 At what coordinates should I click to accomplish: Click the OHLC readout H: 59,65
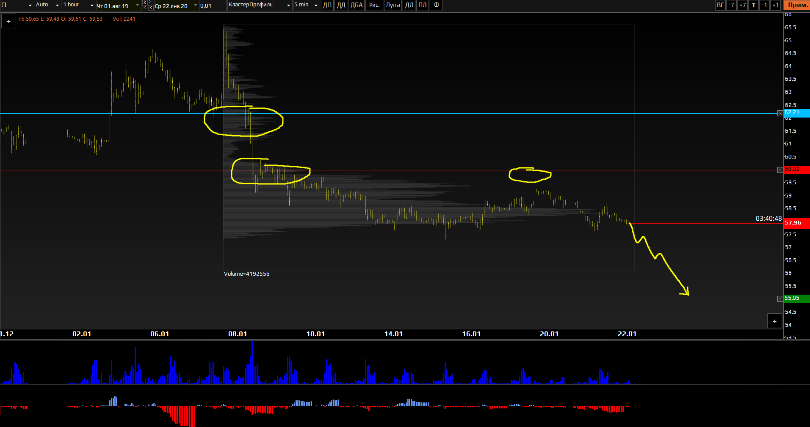tap(61, 19)
